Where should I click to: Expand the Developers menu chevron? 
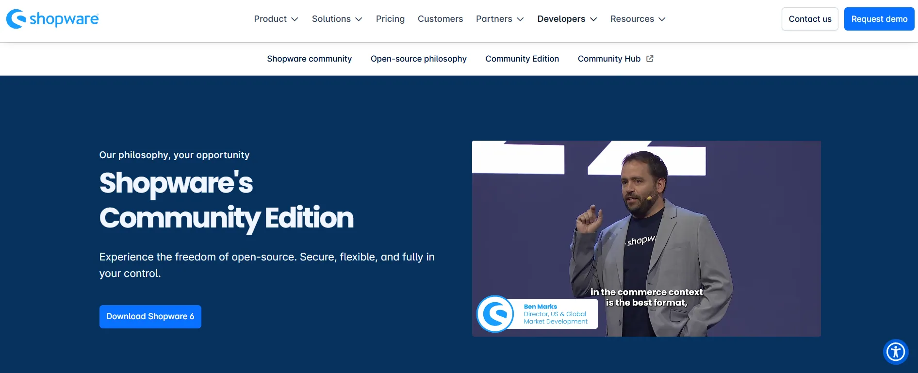coord(593,19)
